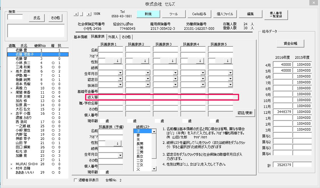320x188 pixels.
Task: Select employee 小柳 雅也 in the list
Action: pyautogui.click(x=38, y=130)
